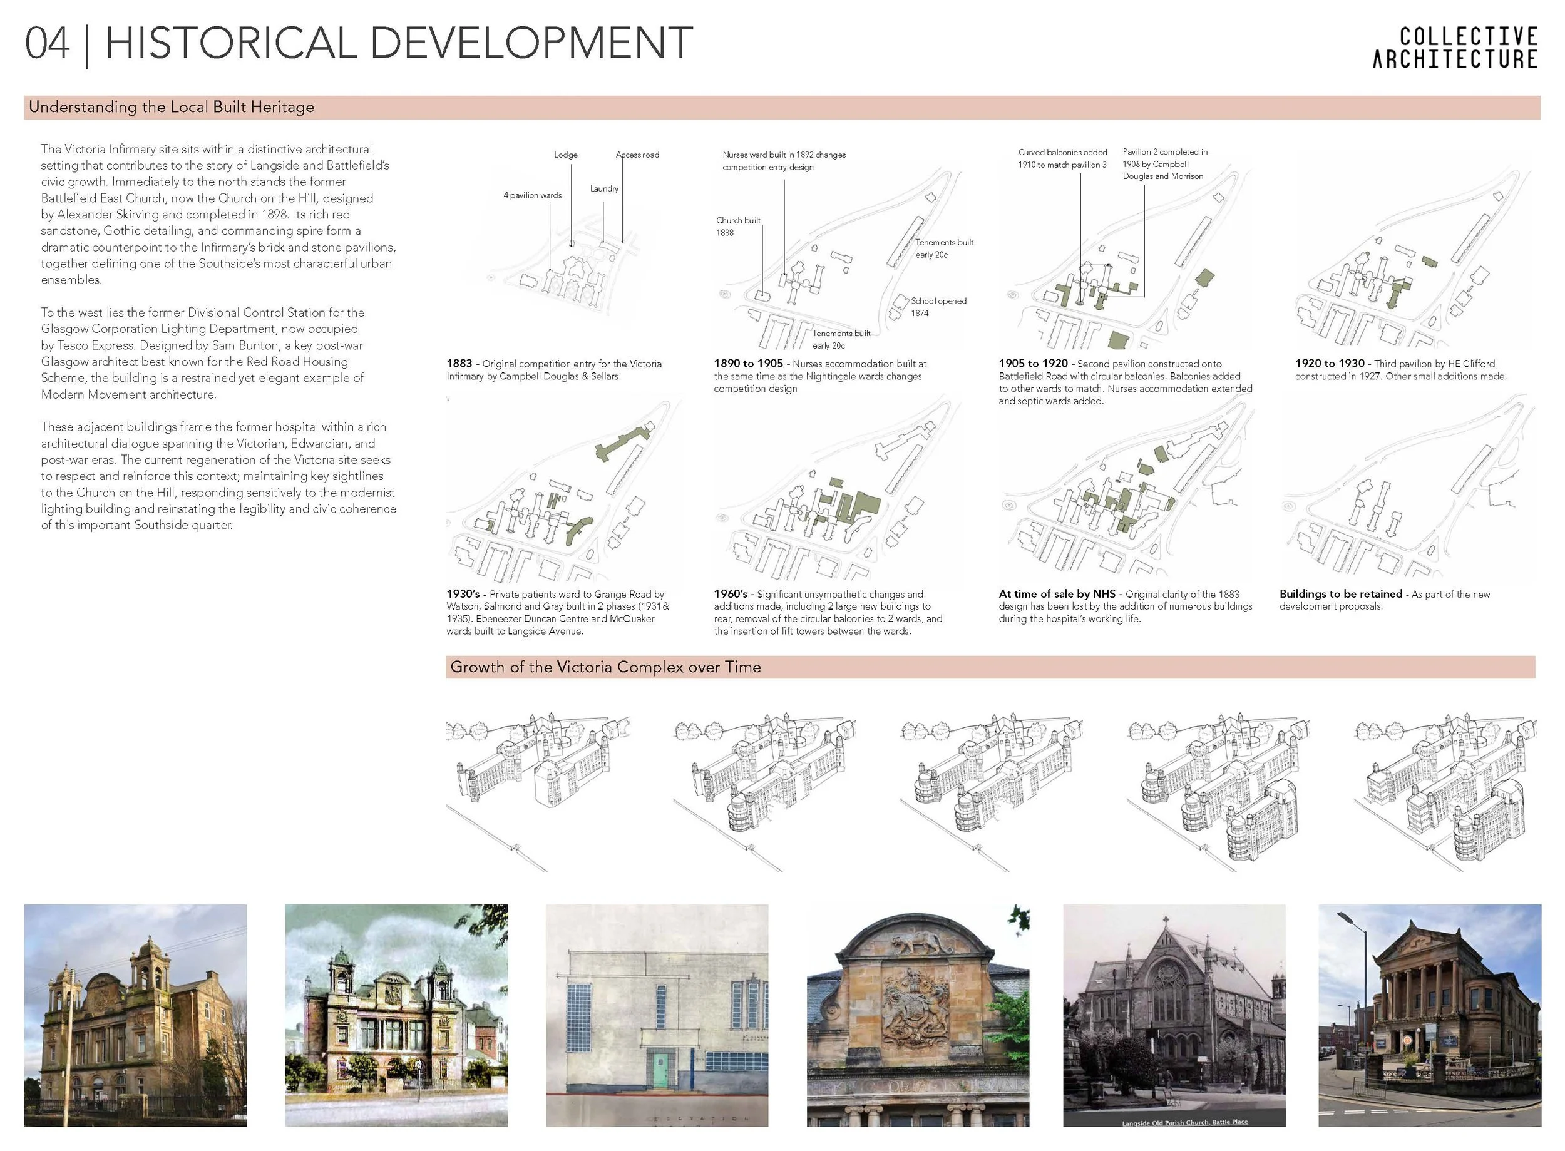Select 'Growth of the Victoria Complex over Time' banner
The height and width of the screenshot is (1151, 1565).
coord(605,667)
